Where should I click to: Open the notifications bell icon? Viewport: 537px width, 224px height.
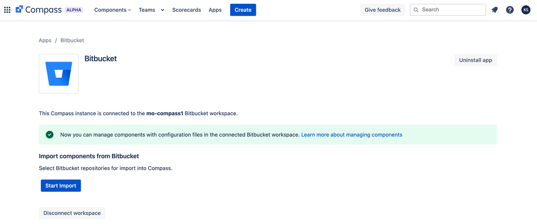click(495, 10)
